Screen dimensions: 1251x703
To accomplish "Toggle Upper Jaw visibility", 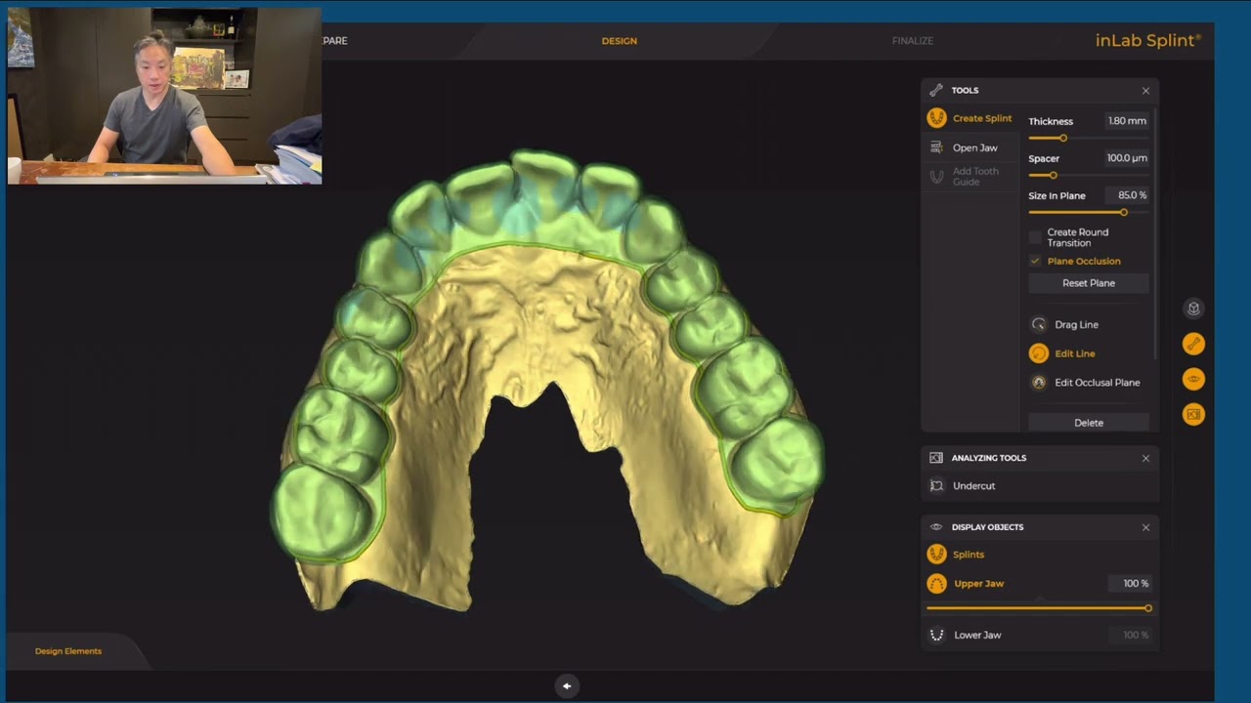I will pyautogui.click(x=966, y=584).
